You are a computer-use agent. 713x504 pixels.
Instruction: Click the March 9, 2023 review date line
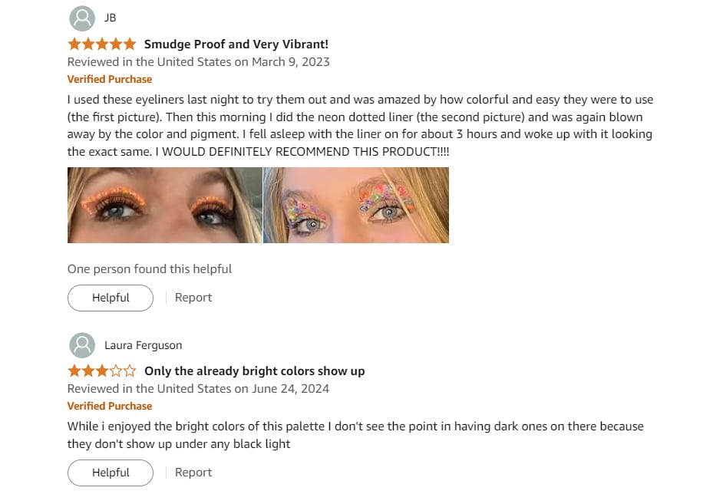pyautogui.click(x=198, y=62)
